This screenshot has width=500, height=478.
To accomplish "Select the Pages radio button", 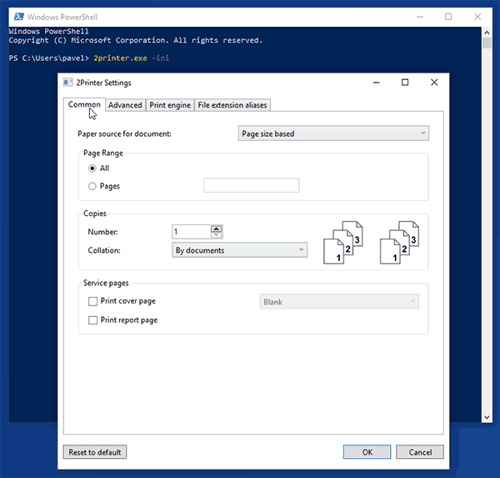I will point(92,186).
